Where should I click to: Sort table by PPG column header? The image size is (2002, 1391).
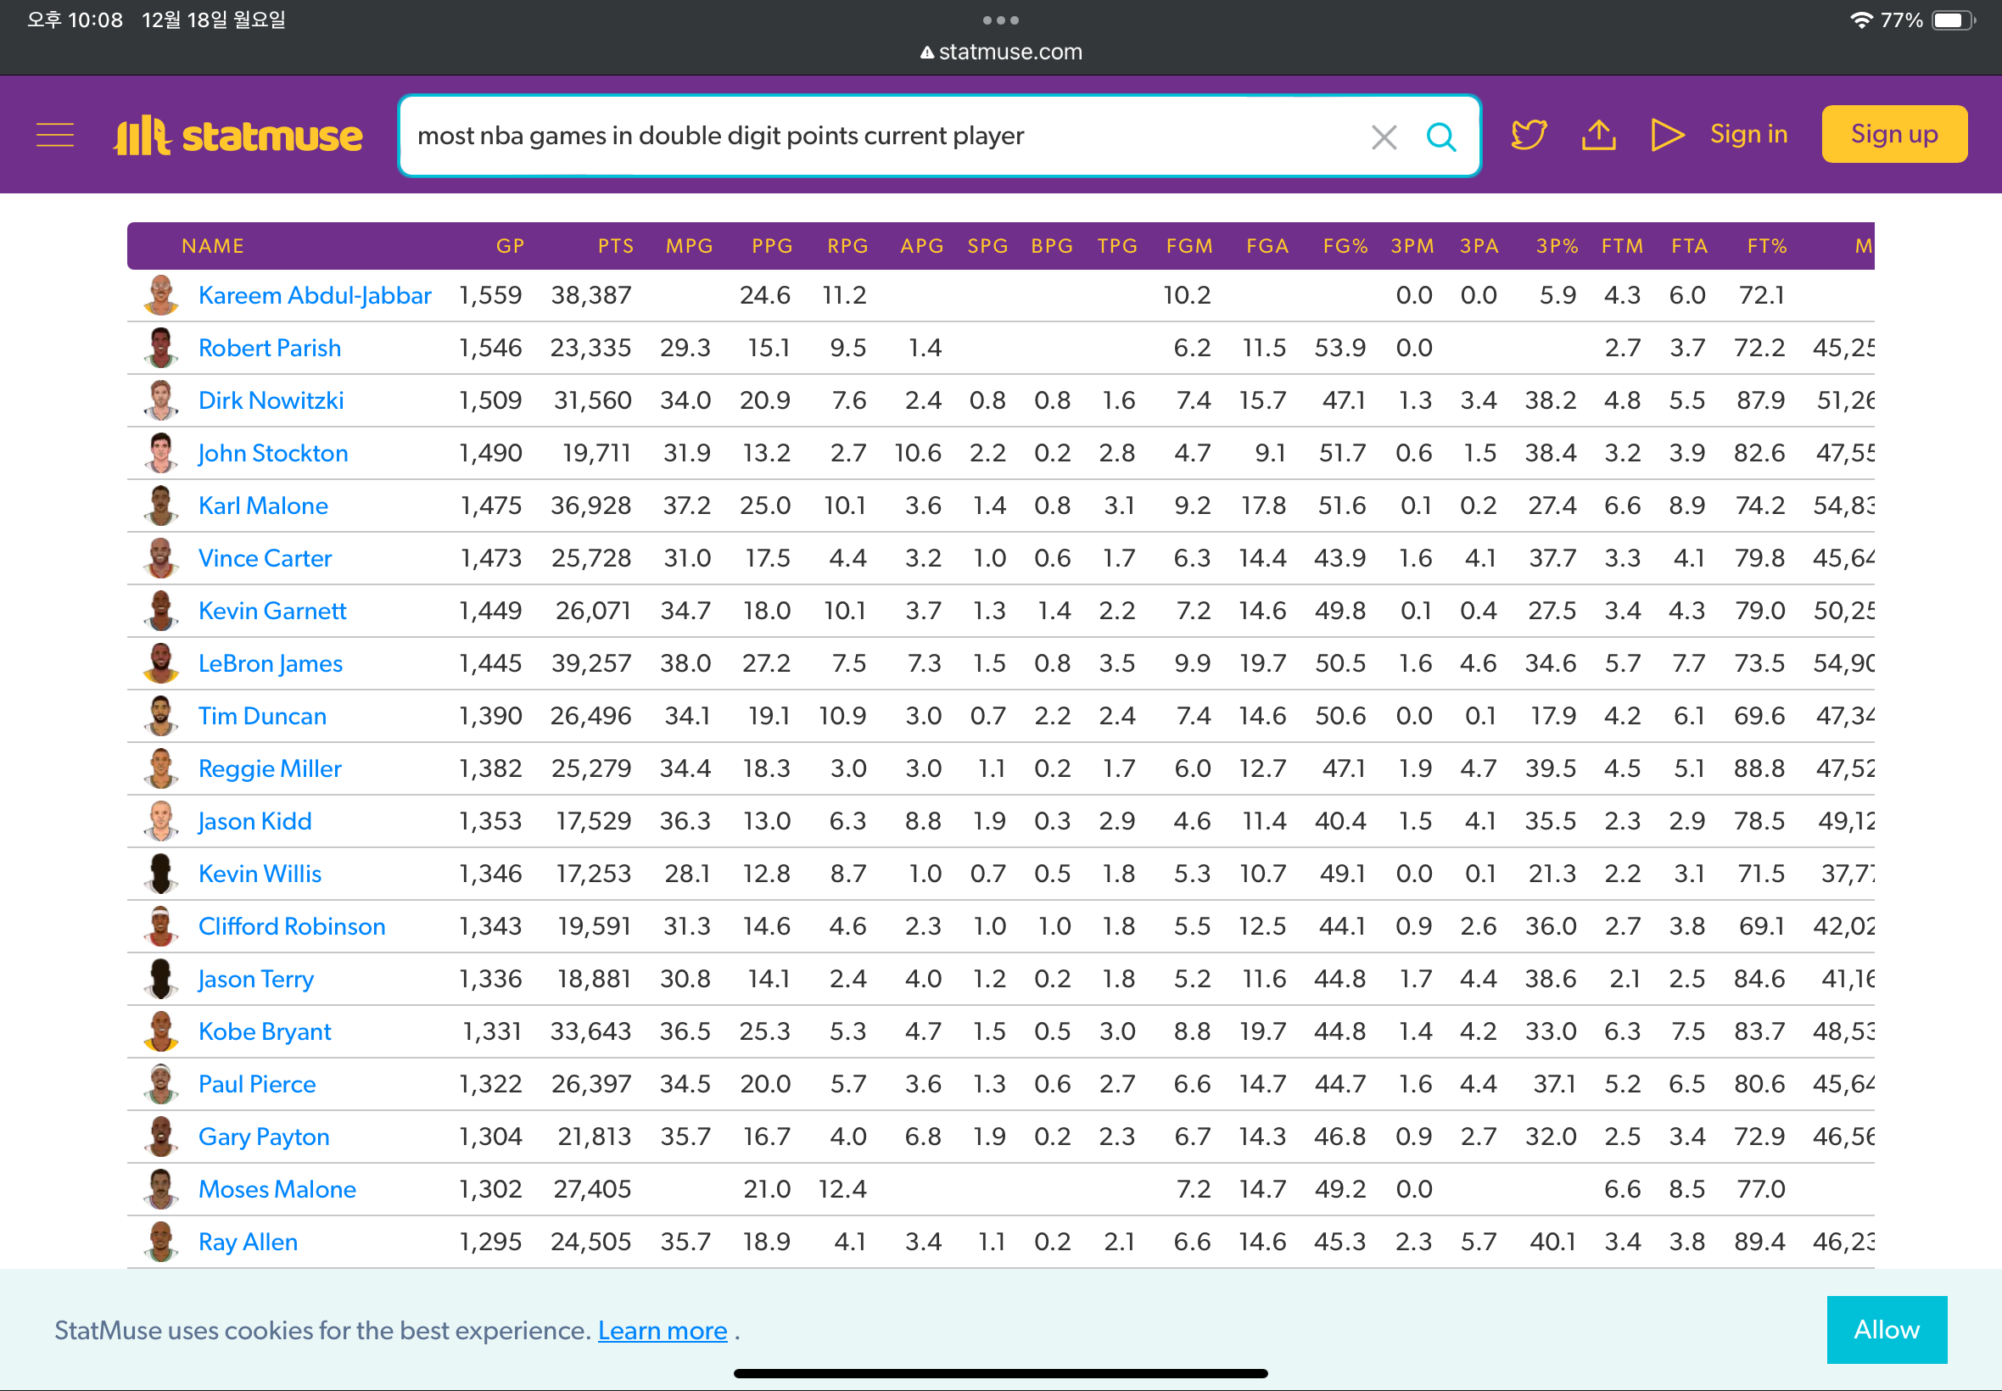tap(771, 246)
